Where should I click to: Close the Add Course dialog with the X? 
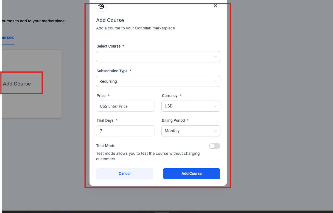point(216,6)
